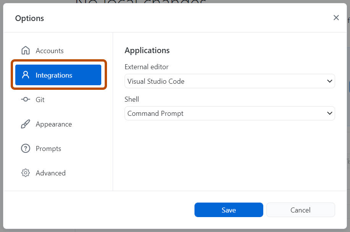Click the External editor dropdown arrow
The image size is (350, 232).
pyautogui.click(x=329, y=81)
